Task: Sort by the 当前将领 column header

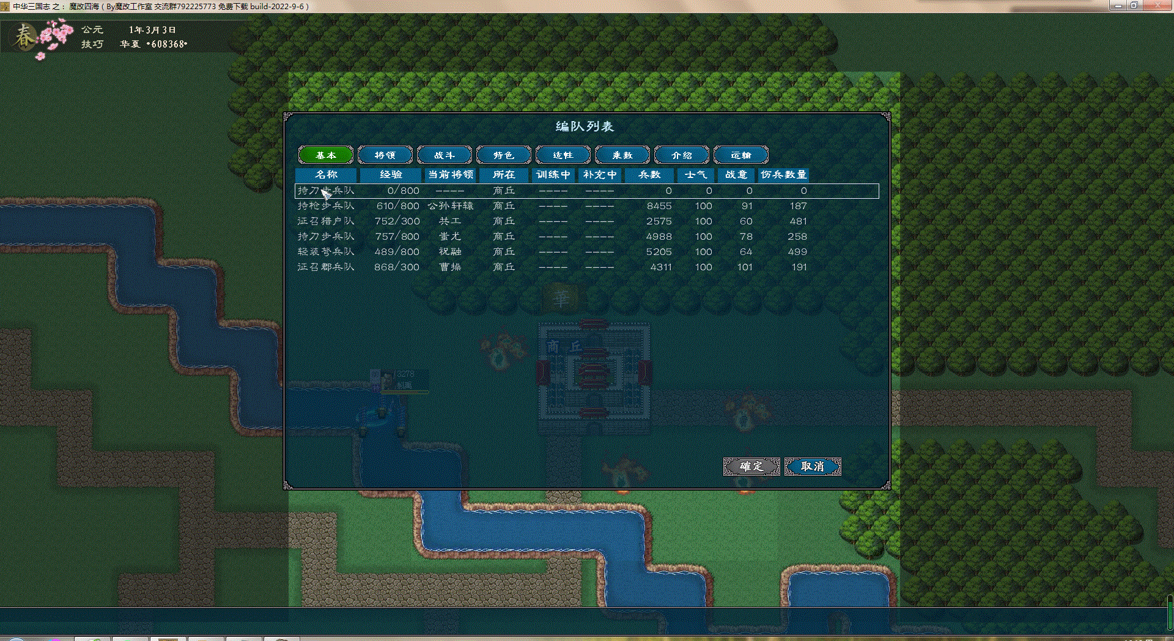Action: (x=451, y=175)
